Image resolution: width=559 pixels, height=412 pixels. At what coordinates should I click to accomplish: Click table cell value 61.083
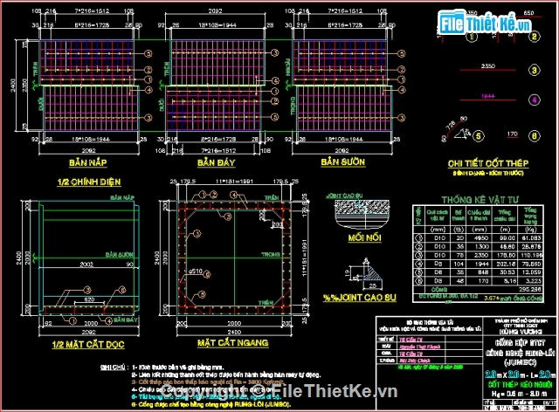point(531,238)
